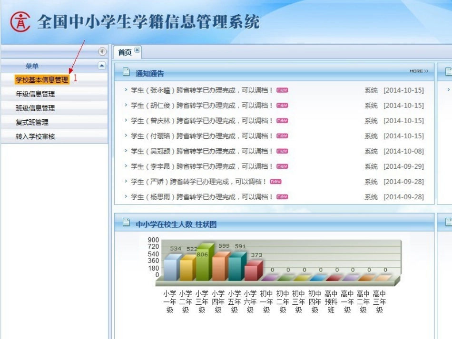The width and height of the screenshot is (452, 339).
Task: Open 复式班管理 menu item
Action: (x=32, y=122)
